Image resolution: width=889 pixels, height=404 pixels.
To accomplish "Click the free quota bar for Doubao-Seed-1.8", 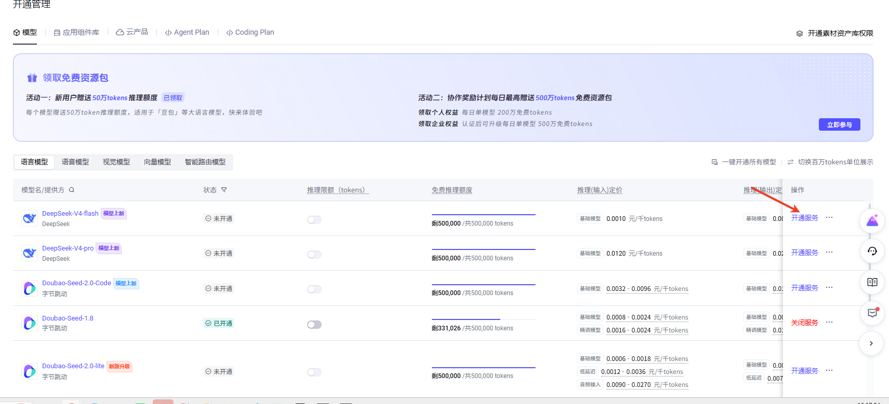I will point(484,319).
